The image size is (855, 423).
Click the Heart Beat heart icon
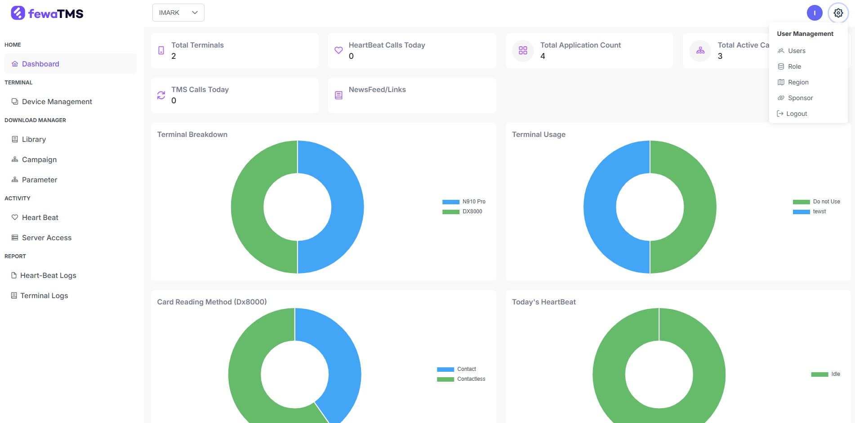(15, 217)
